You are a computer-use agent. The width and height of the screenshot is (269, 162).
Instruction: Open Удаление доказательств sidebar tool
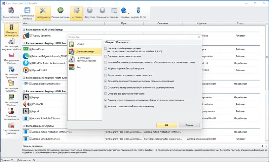click(11, 114)
